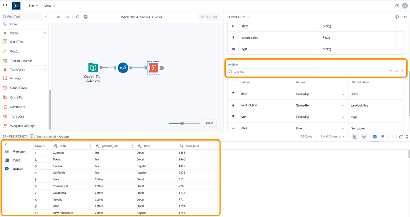Click the 100% zoom value field
The image size is (410, 217).
click(x=209, y=123)
